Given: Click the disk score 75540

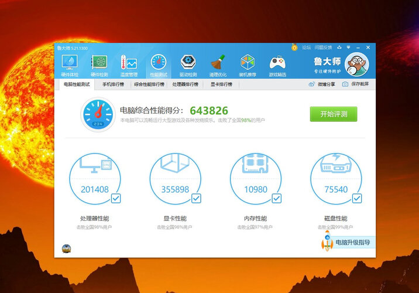Looking at the screenshot, I should pyautogui.click(x=336, y=189).
